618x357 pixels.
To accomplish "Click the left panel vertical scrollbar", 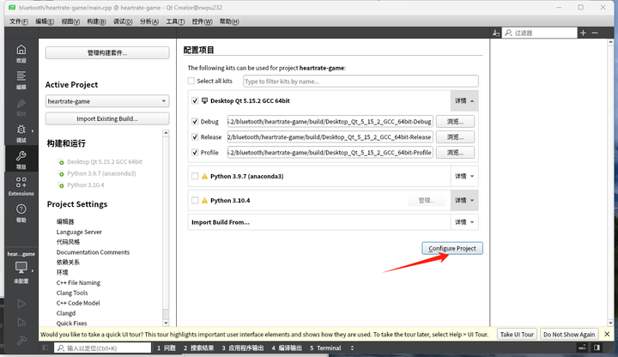I will [166, 227].
